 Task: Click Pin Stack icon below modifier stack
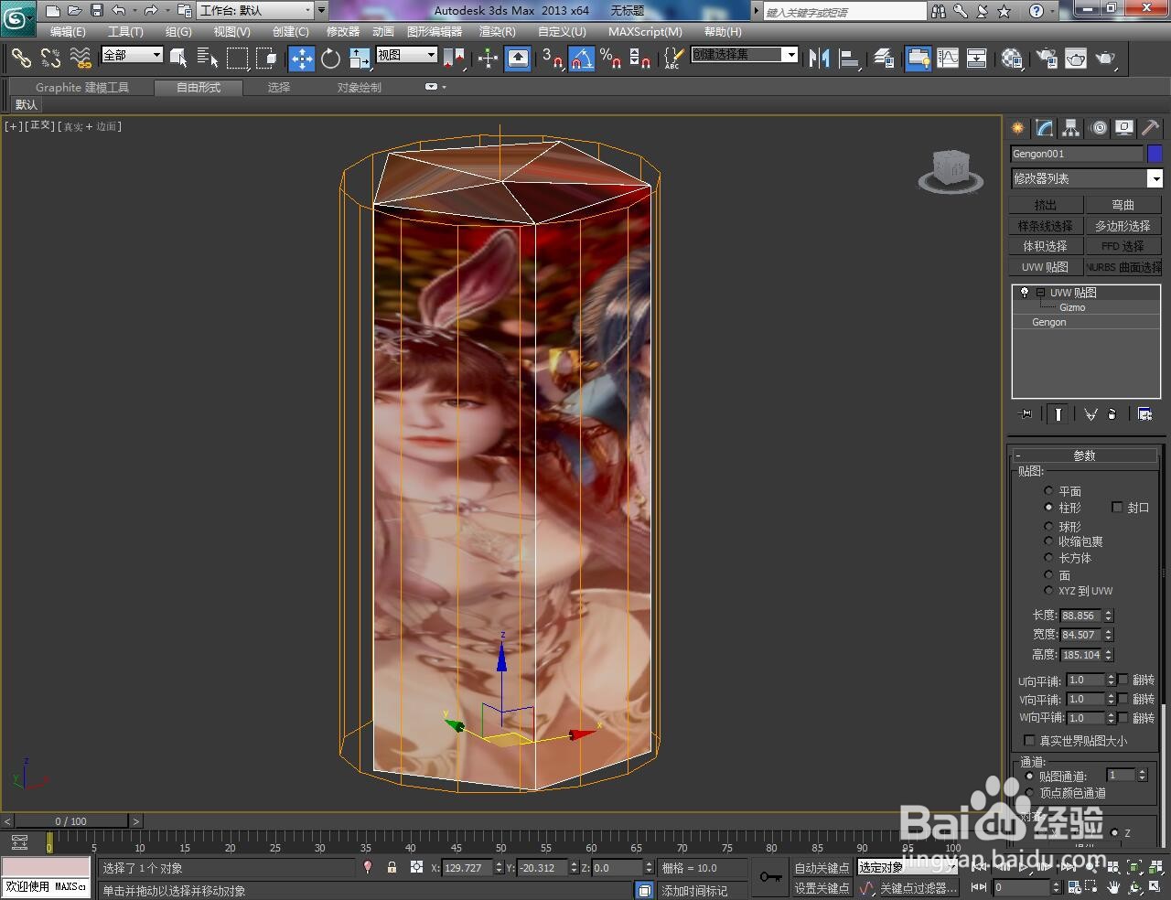click(x=1026, y=414)
